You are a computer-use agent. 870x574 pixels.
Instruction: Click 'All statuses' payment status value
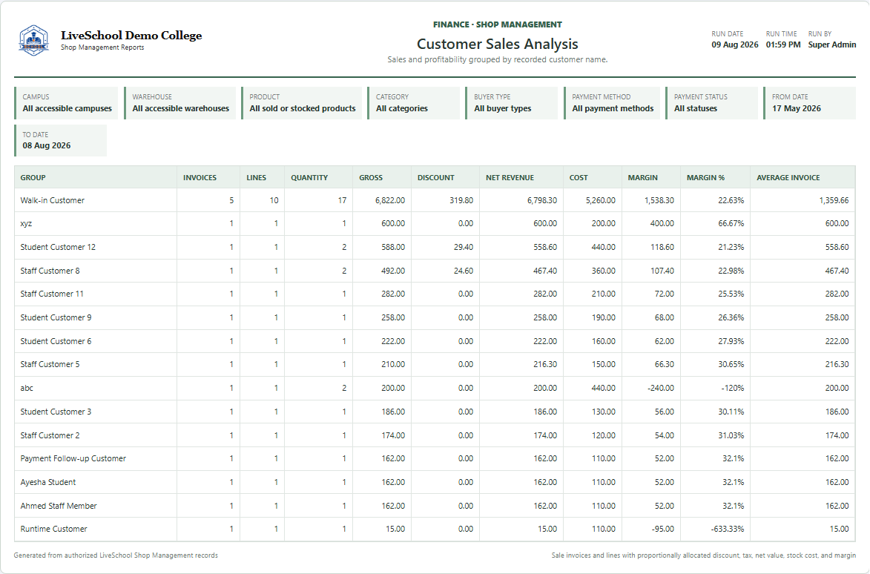point(695,109)
